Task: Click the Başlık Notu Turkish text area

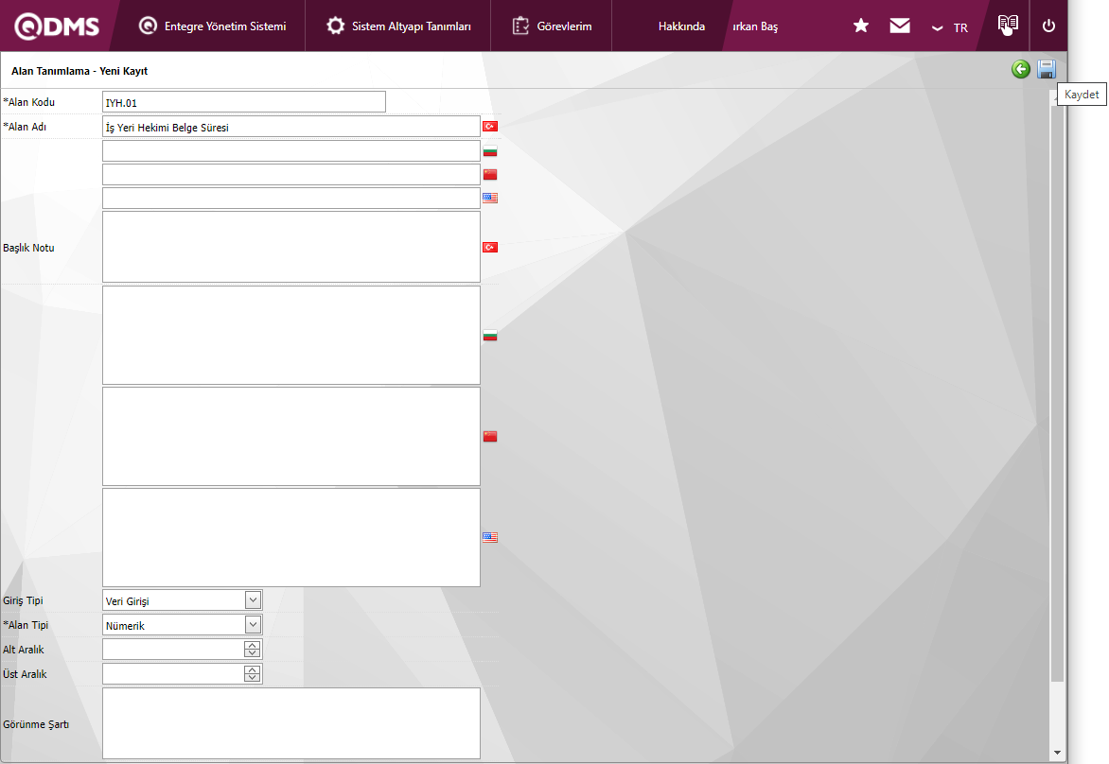Action: (x=291, y=247)
